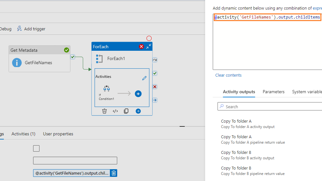
Task: Select the Get Metadata activity header
Action: point(39,50)
